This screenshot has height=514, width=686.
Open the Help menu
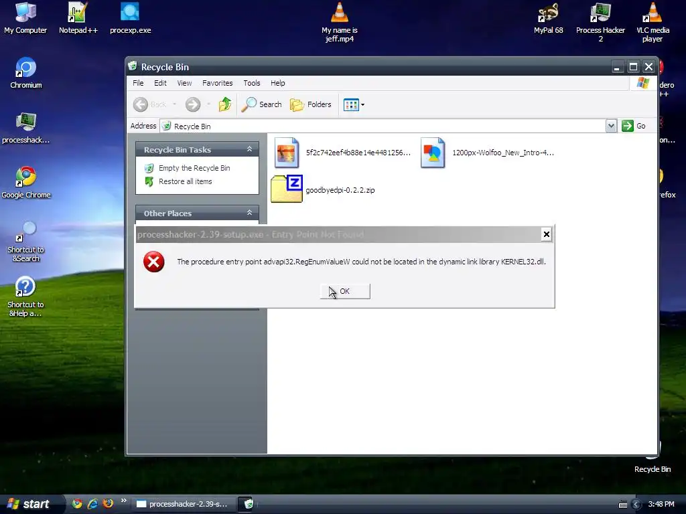(277, 83)
